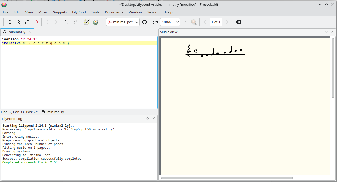Screen dimensions: 337x182
Task: Redo the last undone edit
Action: pos(76,22)
